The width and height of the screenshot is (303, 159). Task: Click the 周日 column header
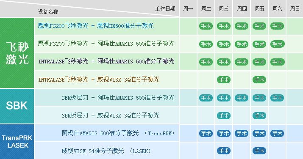(295, 9)
